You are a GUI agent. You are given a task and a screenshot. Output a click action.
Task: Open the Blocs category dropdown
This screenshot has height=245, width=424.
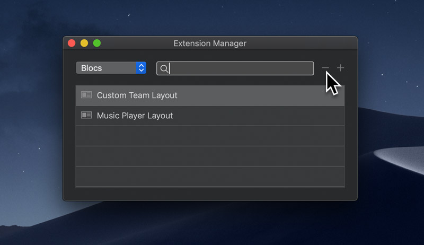pos(111,68)
